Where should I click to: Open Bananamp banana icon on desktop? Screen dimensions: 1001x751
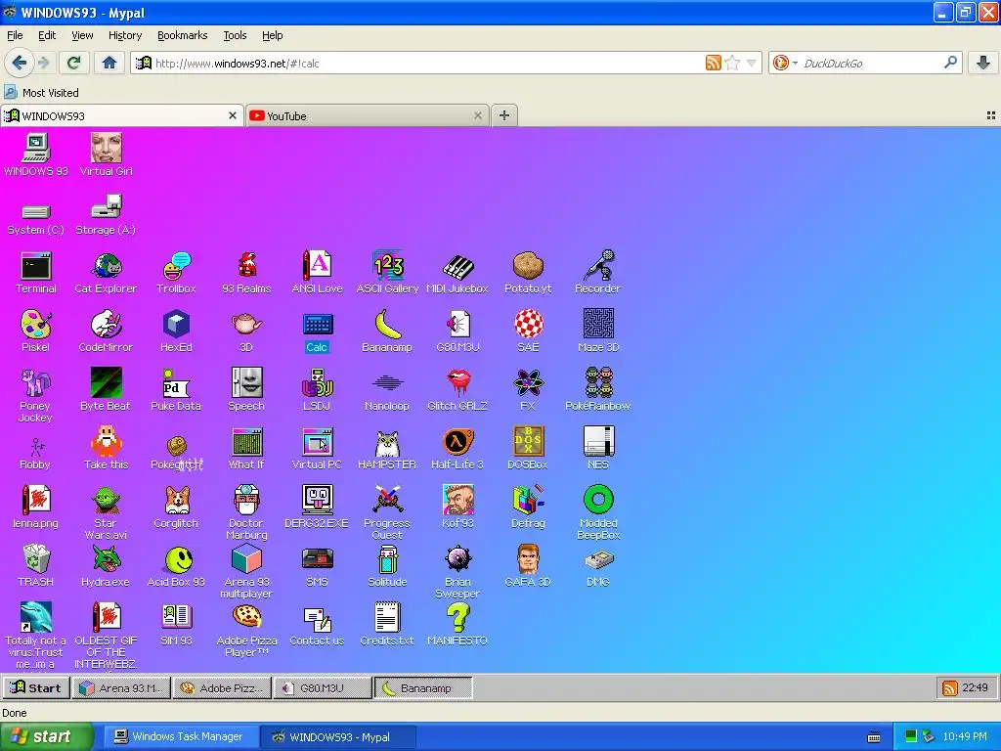(387, 331)
